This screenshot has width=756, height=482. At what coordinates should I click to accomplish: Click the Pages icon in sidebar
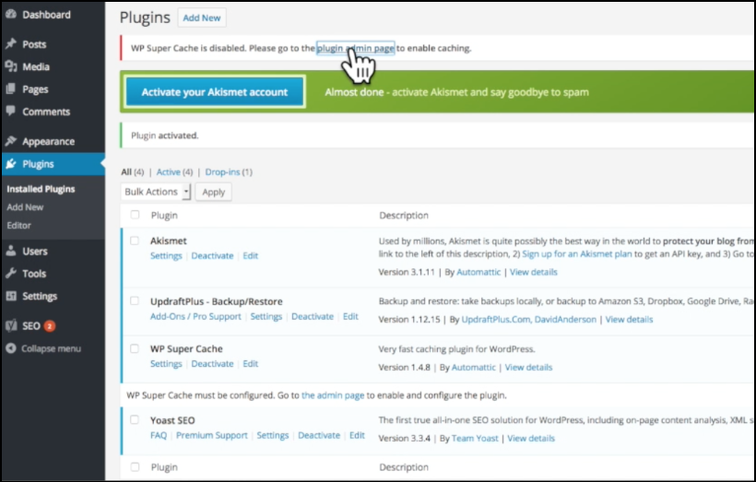pyautogui.click(x=11, y=88)
